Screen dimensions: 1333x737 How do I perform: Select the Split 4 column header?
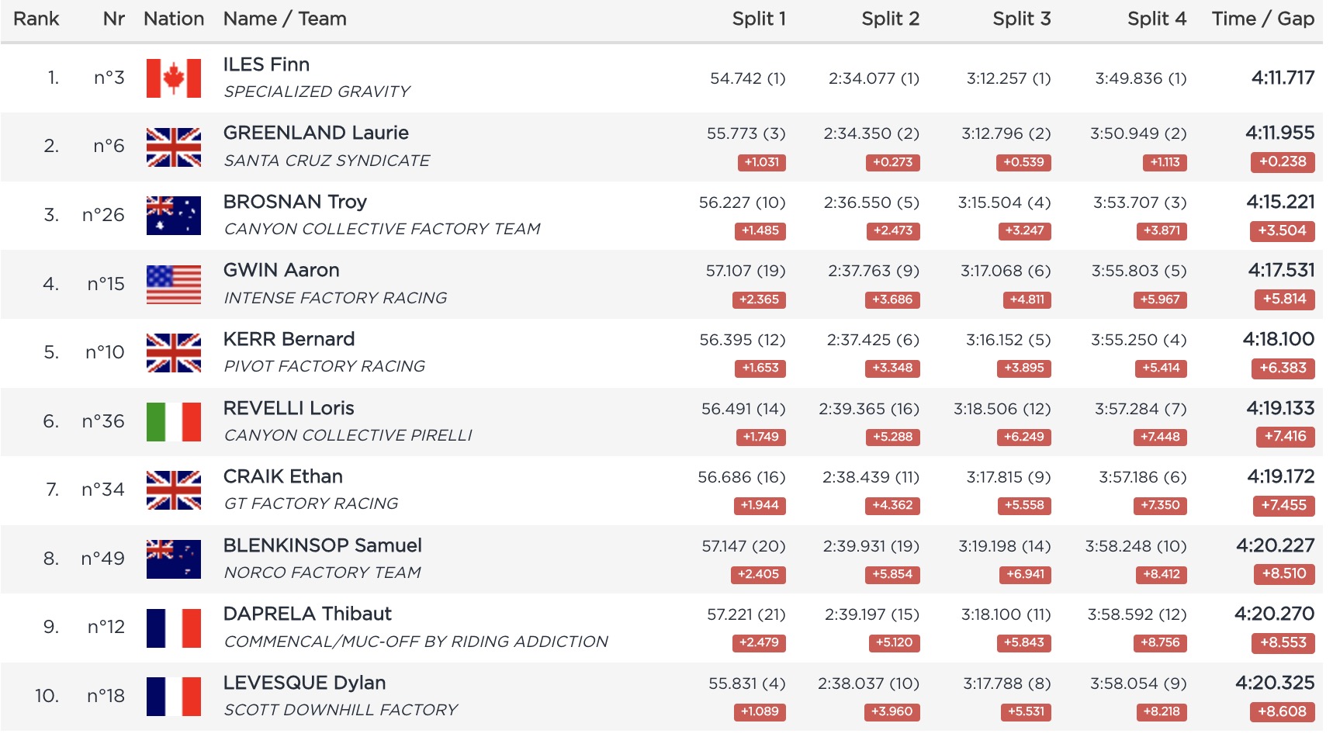(1156, 19)
